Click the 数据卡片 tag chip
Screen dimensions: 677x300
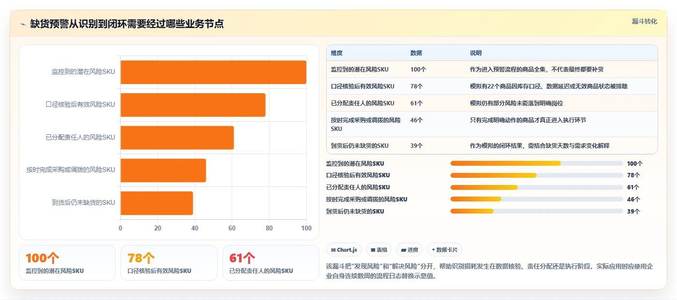pos(444,250)
